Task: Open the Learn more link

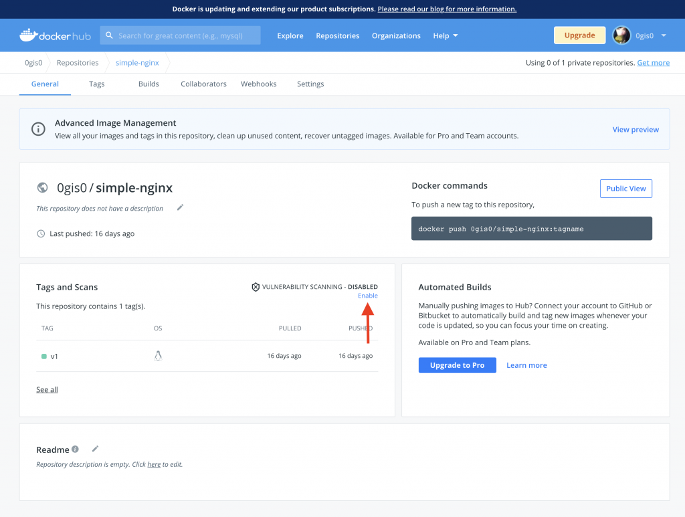Action: [526, 365]
